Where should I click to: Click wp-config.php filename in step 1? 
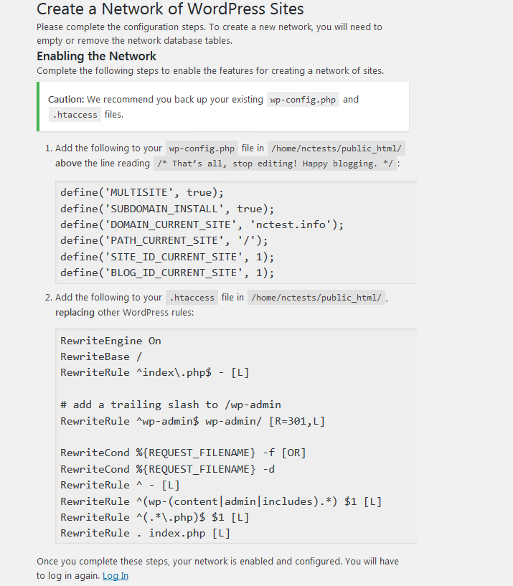pyautogui.click(x=202, y=148)
